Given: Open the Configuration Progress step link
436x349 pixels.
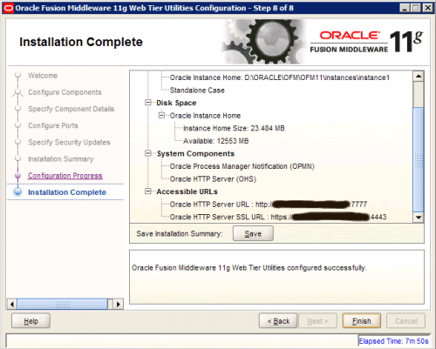Looking at the screenshot, I should pos(65,176).
